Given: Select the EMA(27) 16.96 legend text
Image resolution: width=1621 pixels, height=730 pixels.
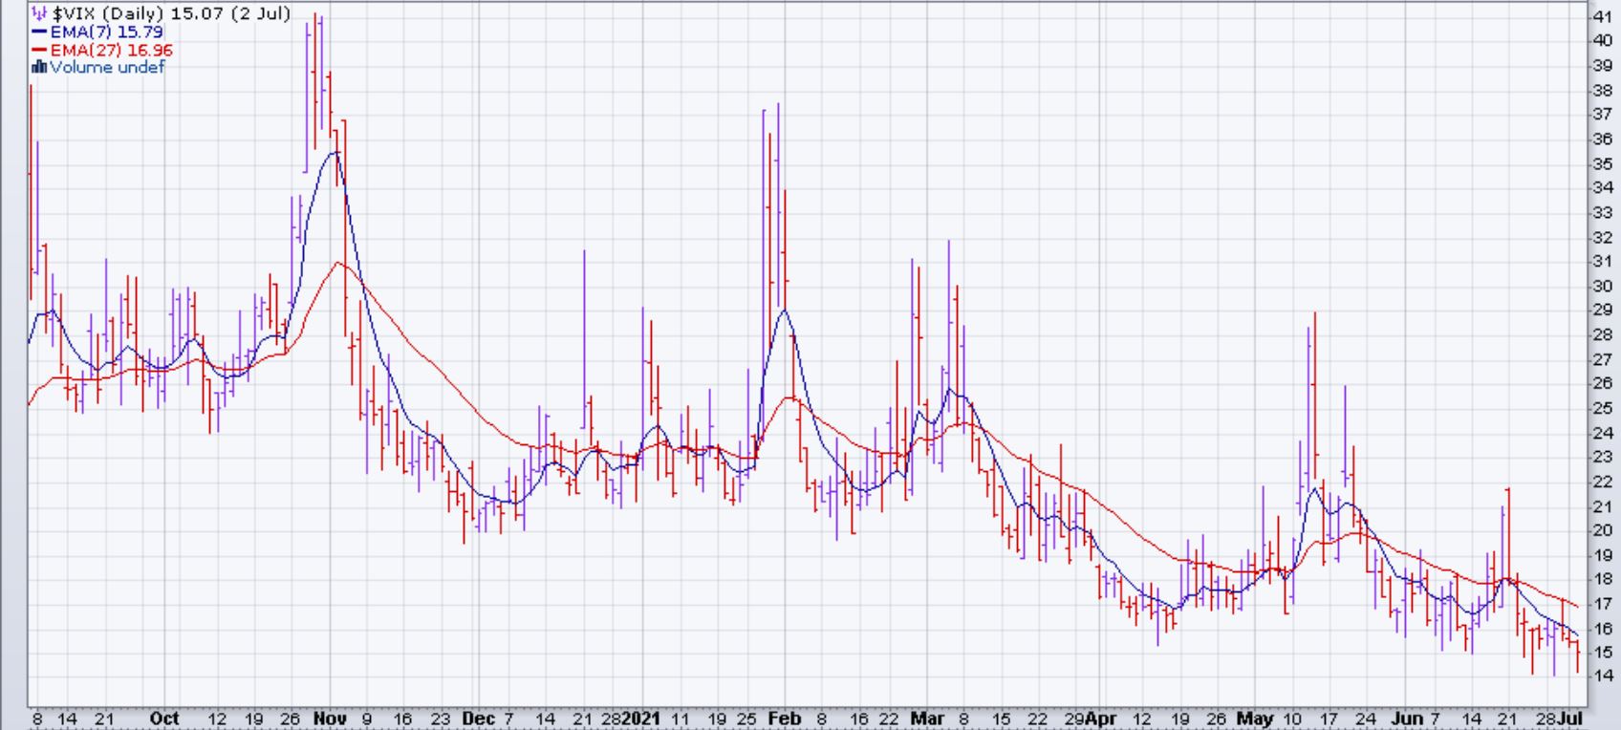Looking at the screenshot, I should click(111, 50).
